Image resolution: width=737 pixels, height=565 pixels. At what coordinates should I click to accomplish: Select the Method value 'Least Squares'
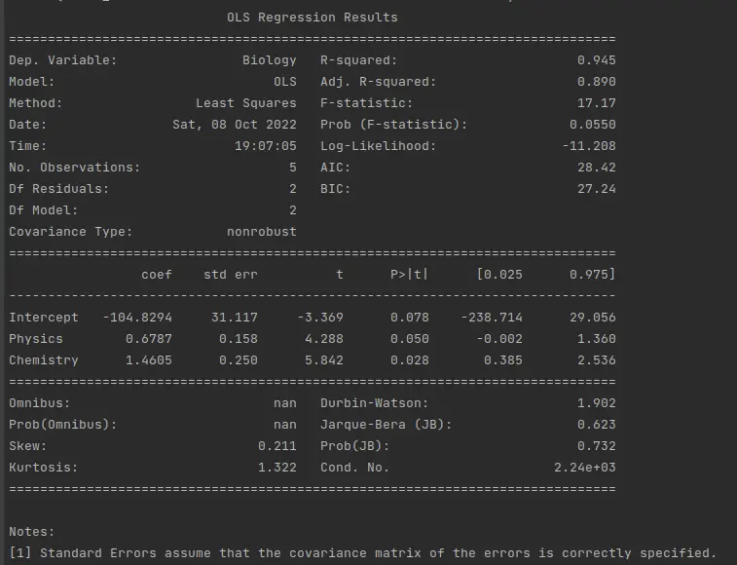(x=246, y=103)
